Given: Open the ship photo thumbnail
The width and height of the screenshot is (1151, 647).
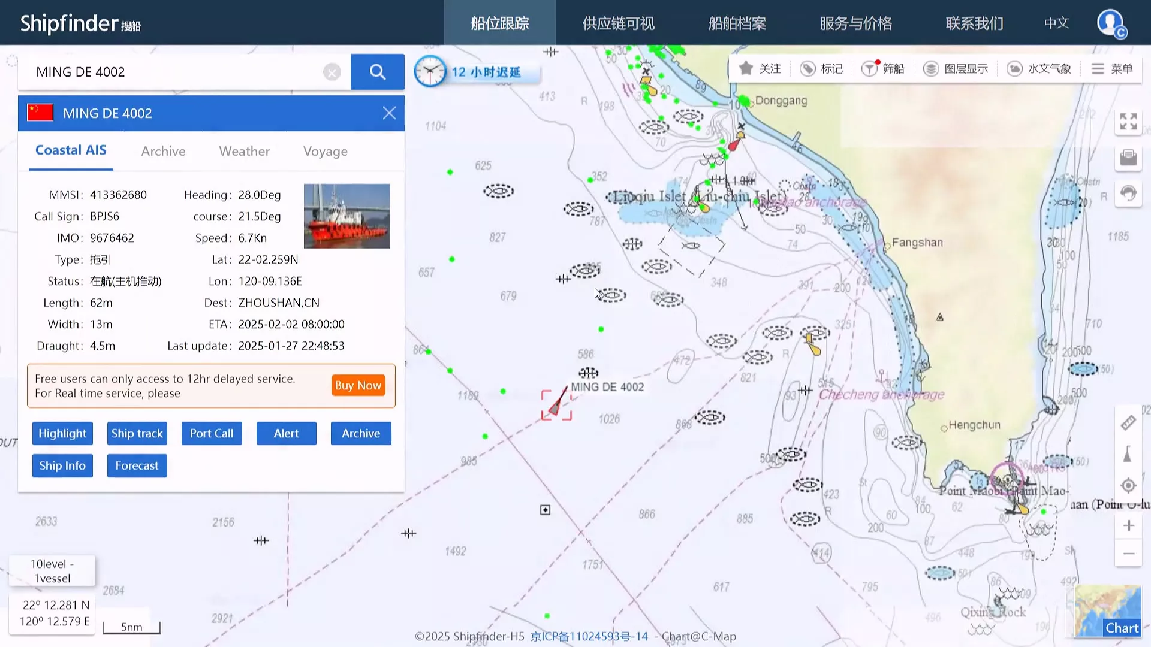Looking at the screenshot, I should point(347,216).
